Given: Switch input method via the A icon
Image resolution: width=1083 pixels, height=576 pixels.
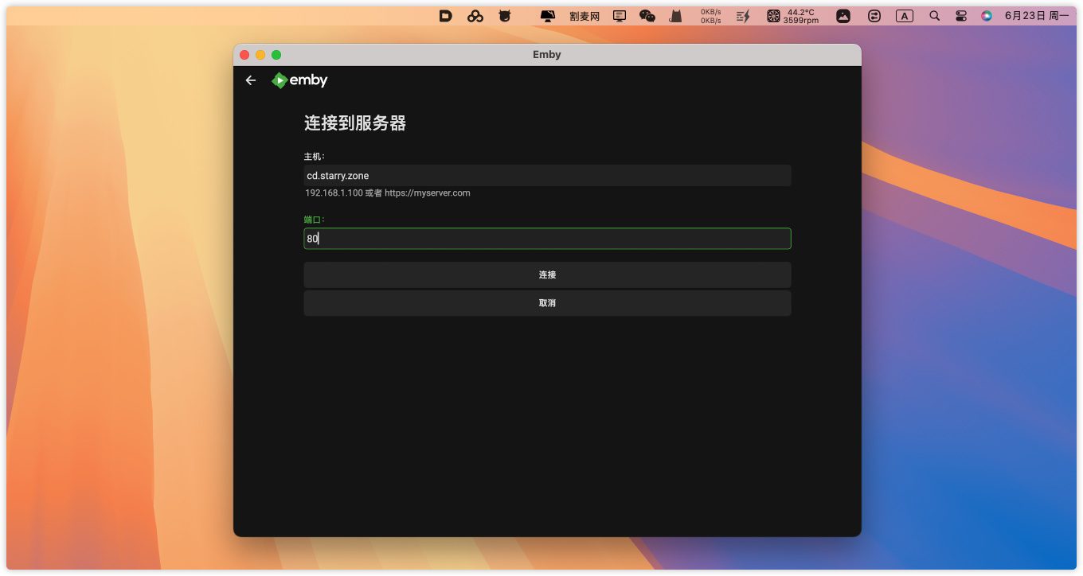Looking at the screenshot, I should 904,16.
